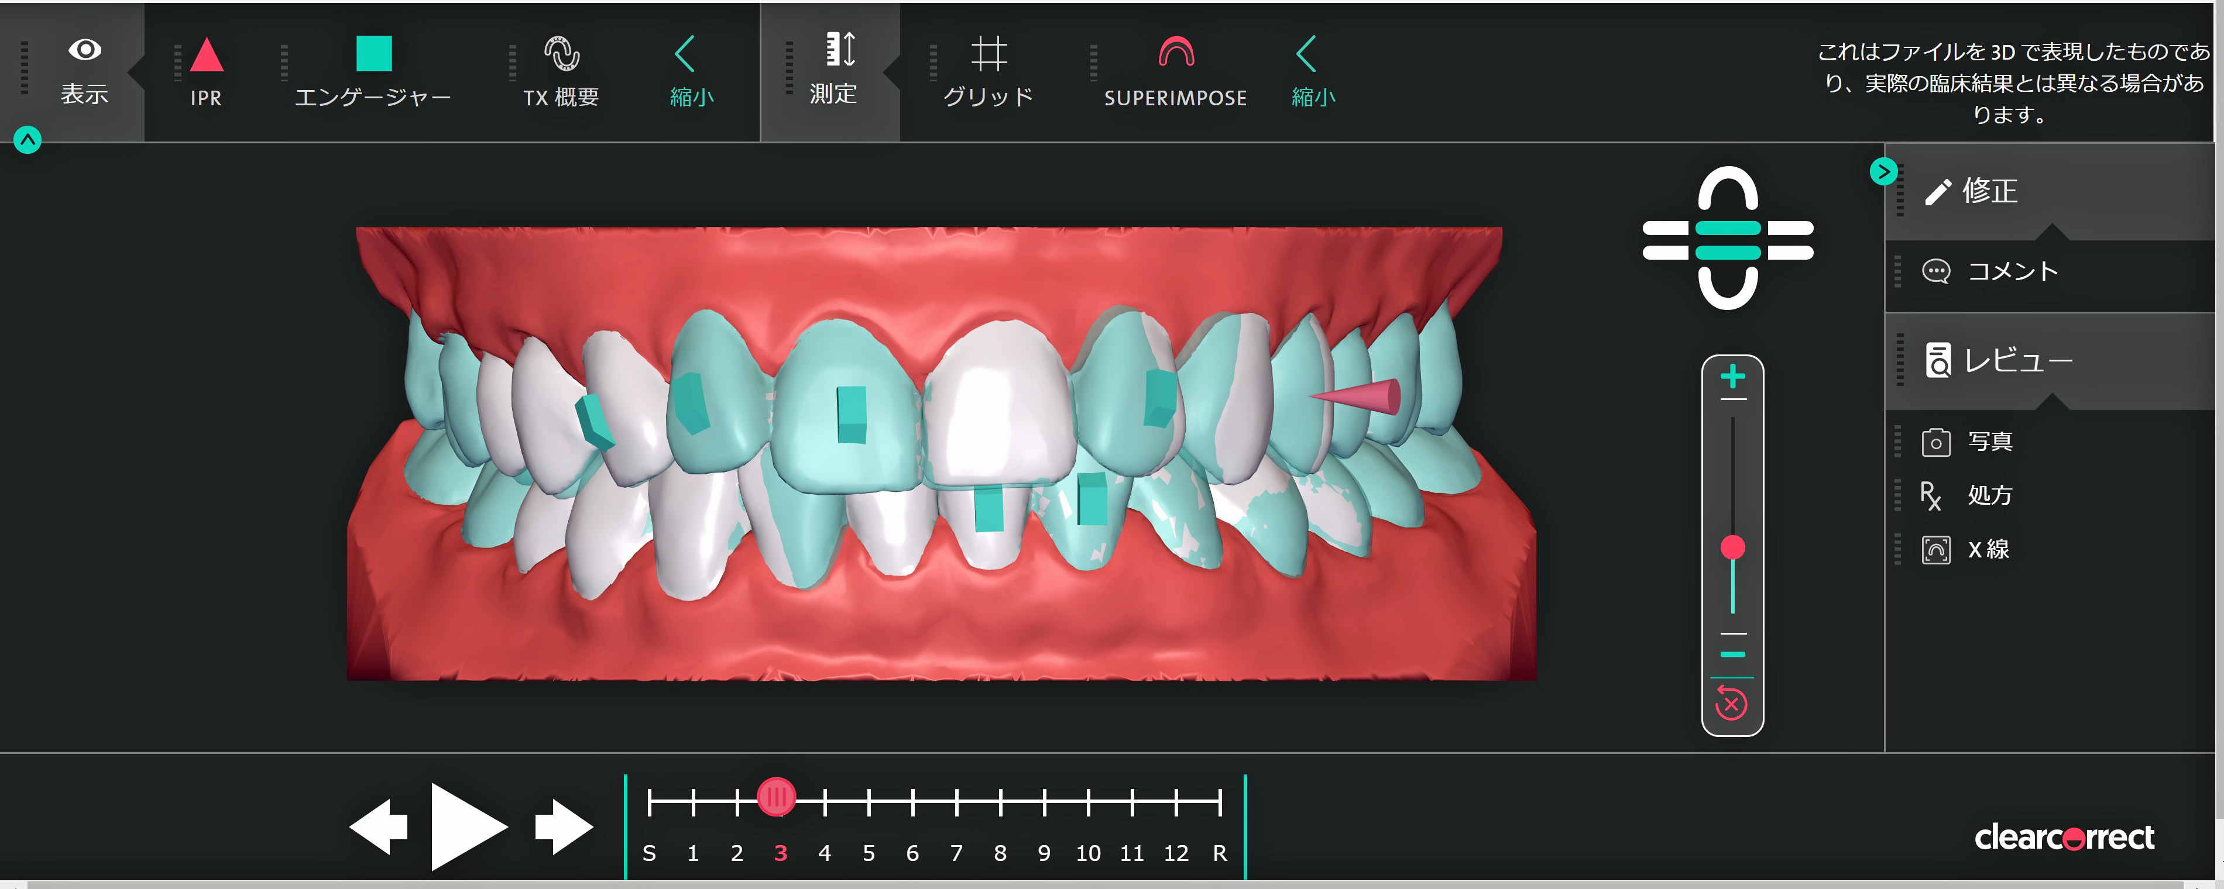Jump to stage 11 on timeline

point(1132,853)
